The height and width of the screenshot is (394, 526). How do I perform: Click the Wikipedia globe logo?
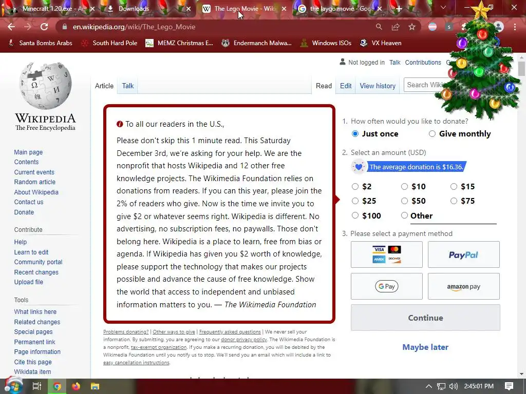point(45,86)
